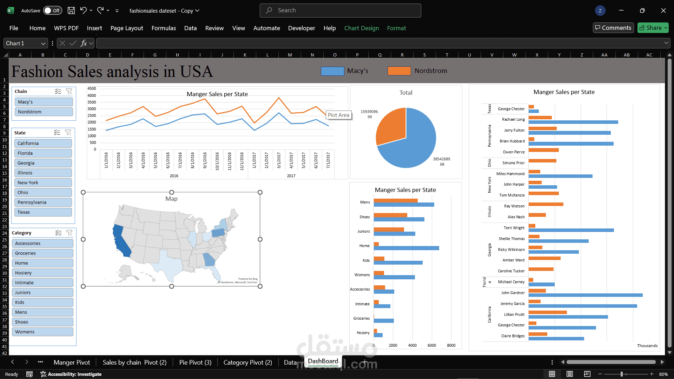Open the user account avatar
This screenshot has width=674, height=379.
pos(600,11)
